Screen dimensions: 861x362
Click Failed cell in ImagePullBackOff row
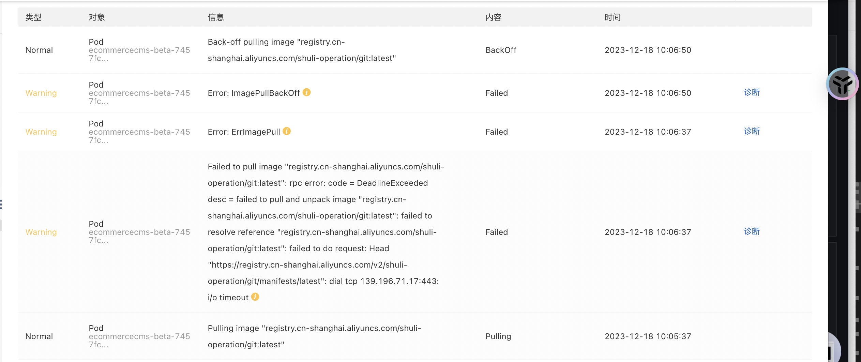pos(497,93)
